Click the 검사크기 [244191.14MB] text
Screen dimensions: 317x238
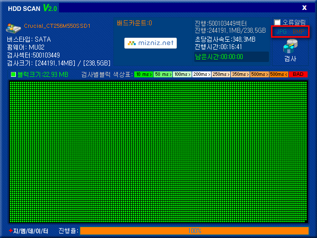click(58, 63)
